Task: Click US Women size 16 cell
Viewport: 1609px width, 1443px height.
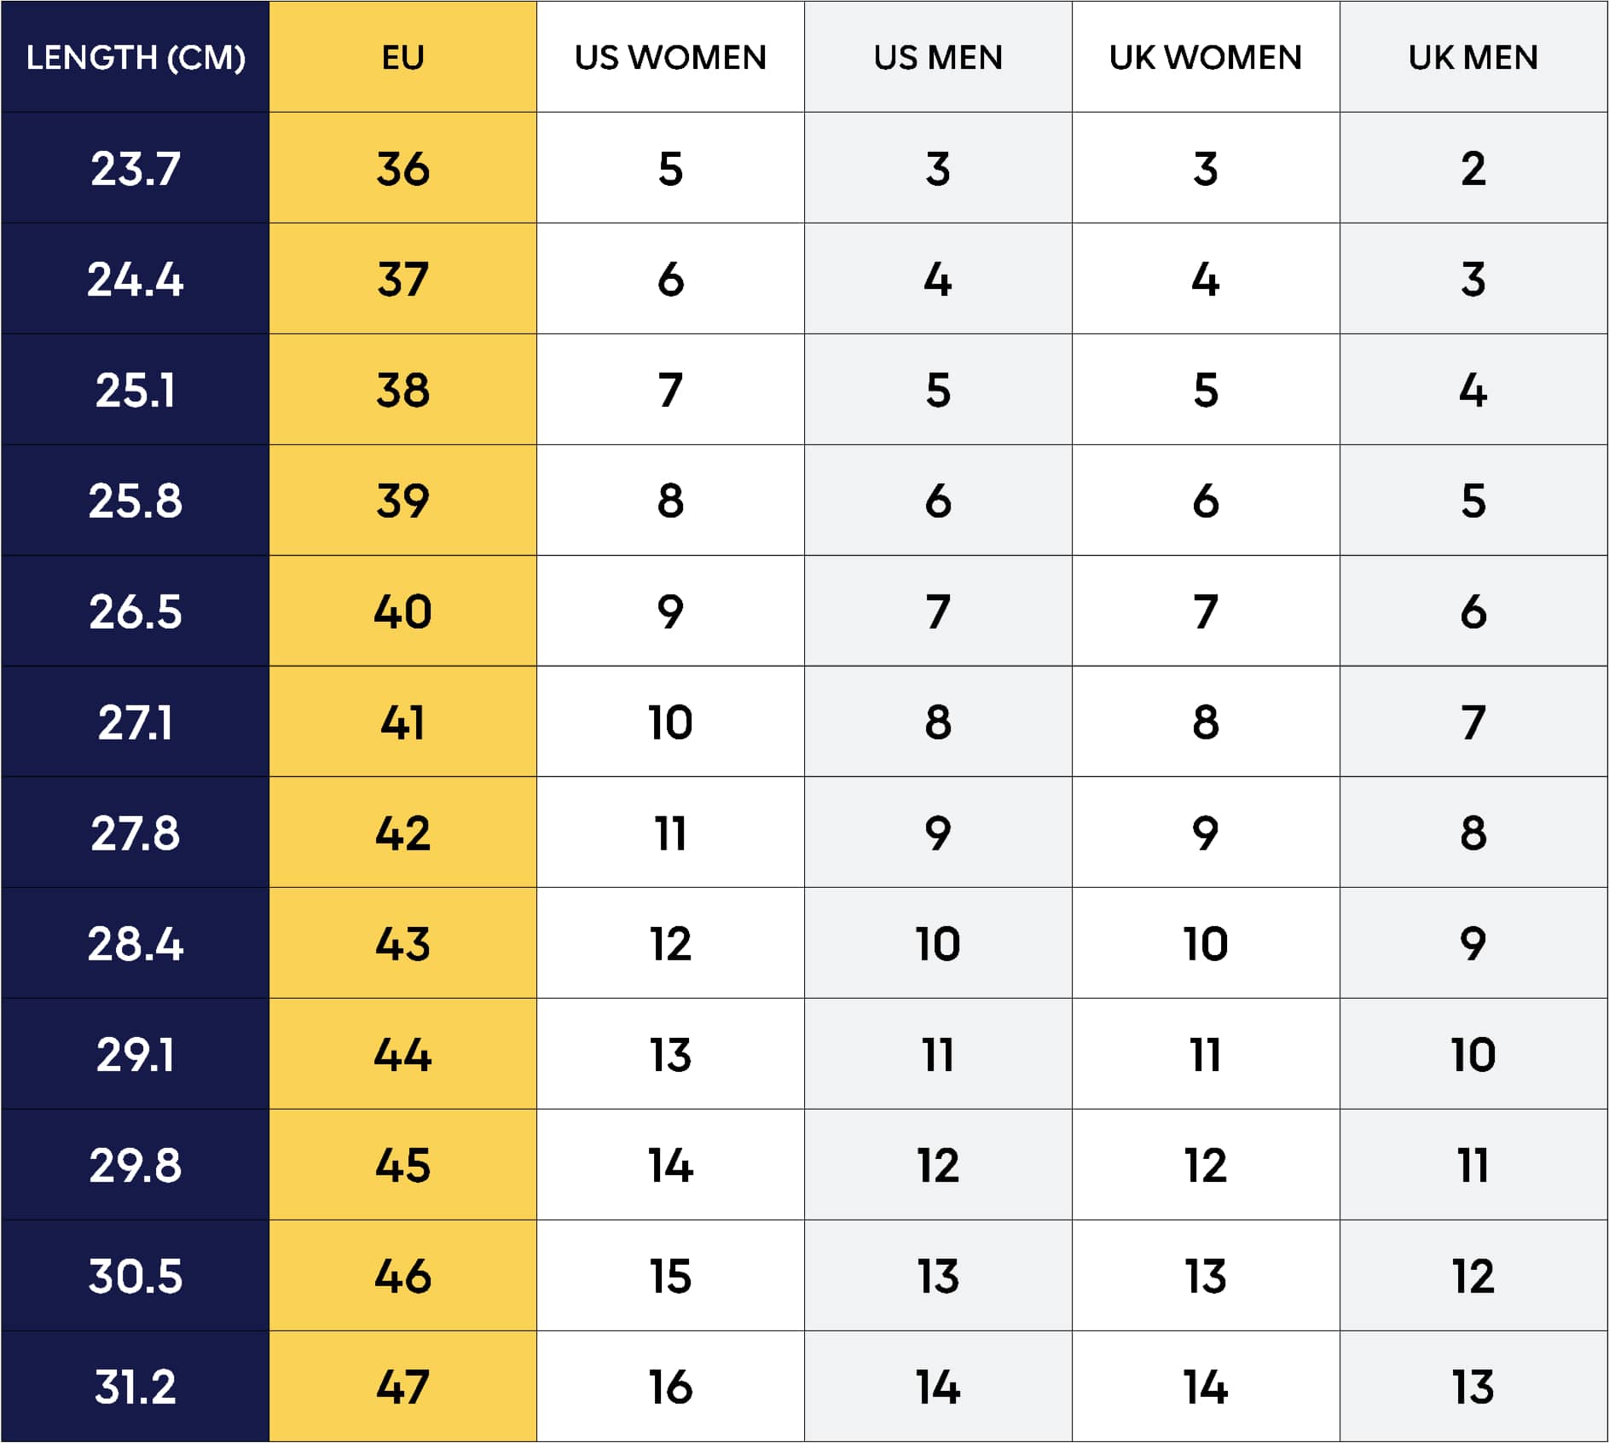Action: (x=670, y=1387)
